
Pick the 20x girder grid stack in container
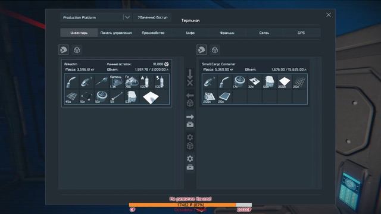pyautogui.click(x=299, y=82)
